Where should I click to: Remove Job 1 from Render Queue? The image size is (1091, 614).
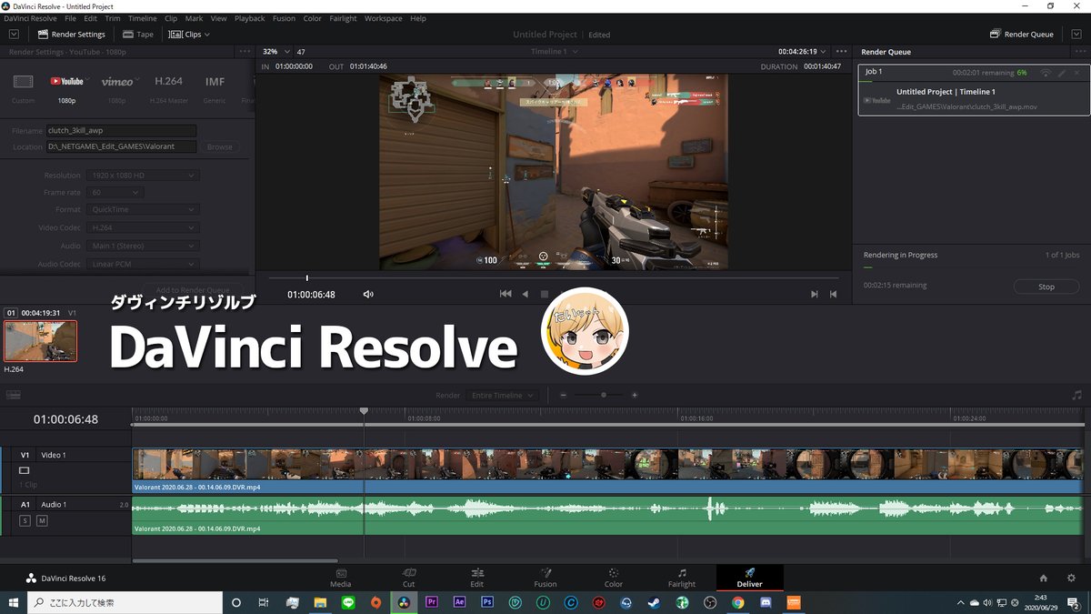pos(1077,72)
